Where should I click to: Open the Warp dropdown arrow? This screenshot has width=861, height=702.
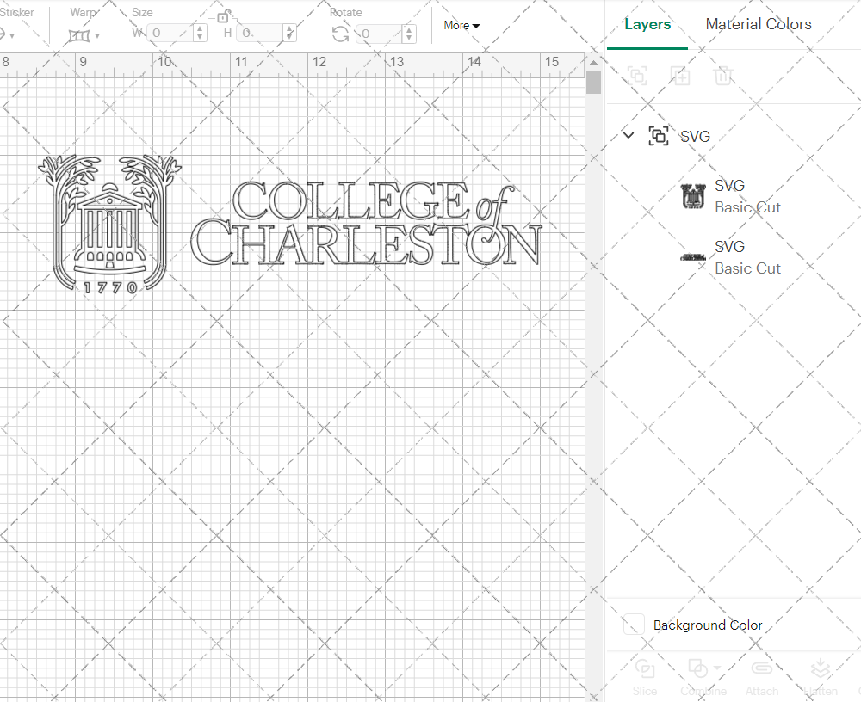point(98,35)
